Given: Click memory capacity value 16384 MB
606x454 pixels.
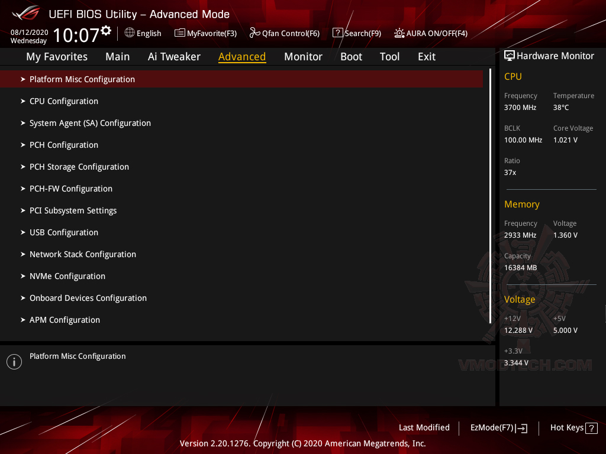Looking at the screenshot, I should (520, 268).
